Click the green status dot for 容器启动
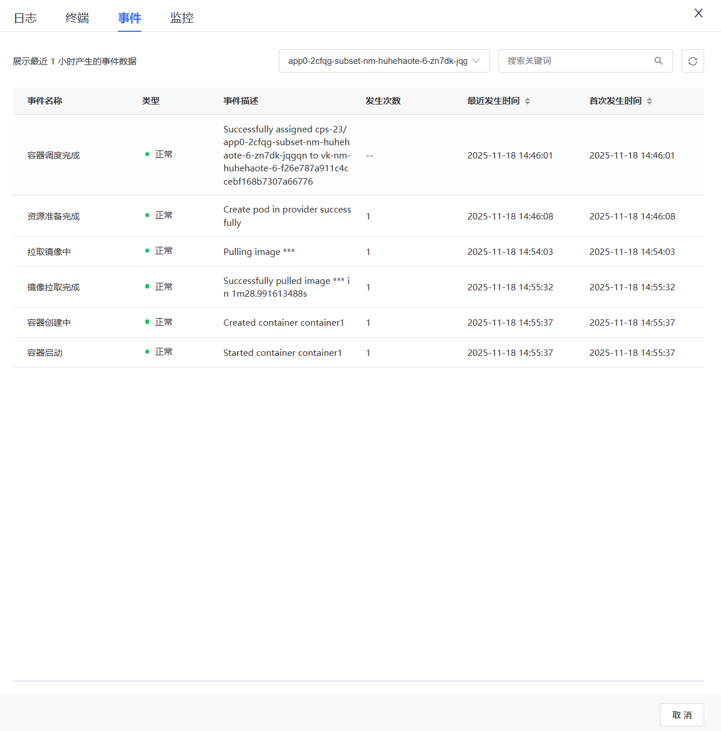Screen dimensions: 721x731 147,352
